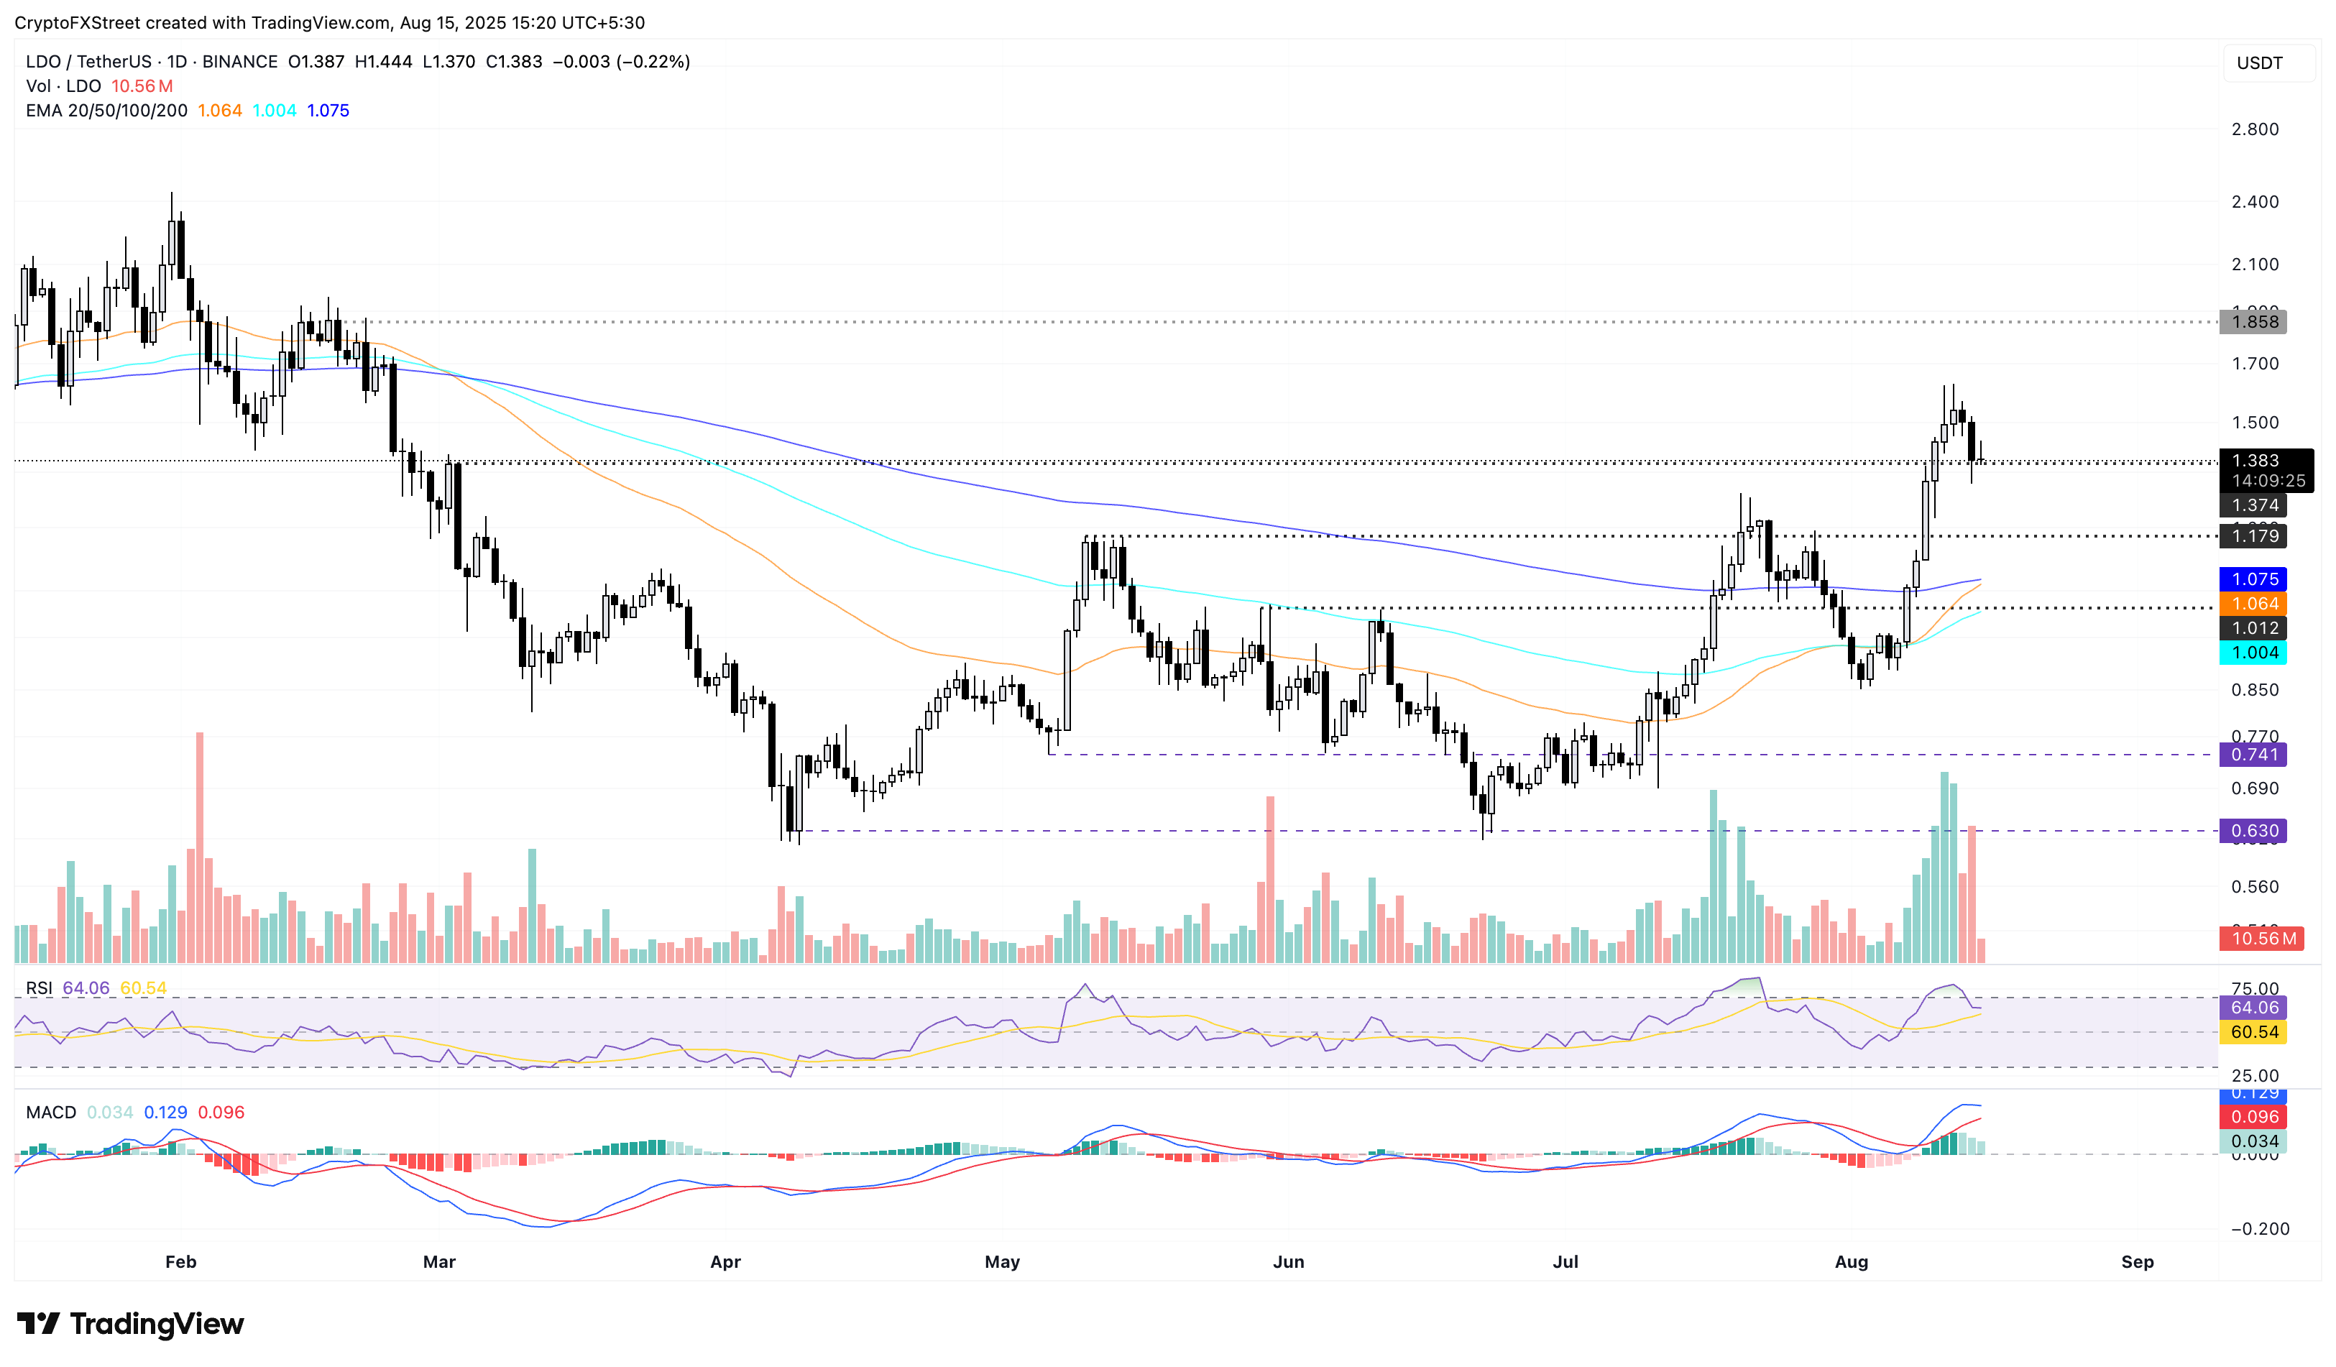Click the orange 1.064 EMA price tag

[x=2253, y=603]
